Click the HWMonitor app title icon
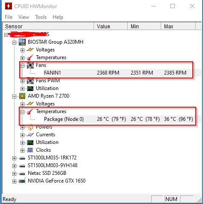 tap(9, 6)
